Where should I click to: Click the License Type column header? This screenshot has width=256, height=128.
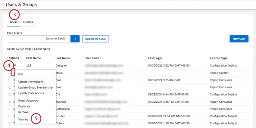click(218, 58)
